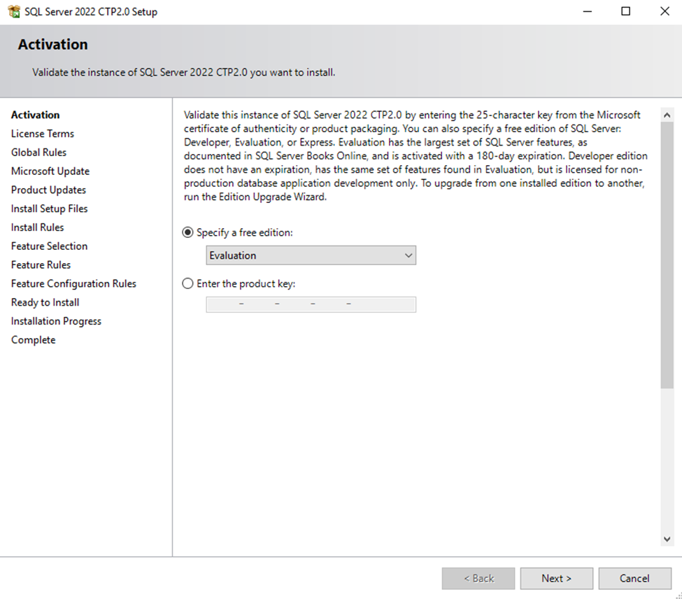Click the SQL Server Setup title bar icon
Image resolution: width=682 pixels, height=599 pixels.
click(x=14, y=12)
